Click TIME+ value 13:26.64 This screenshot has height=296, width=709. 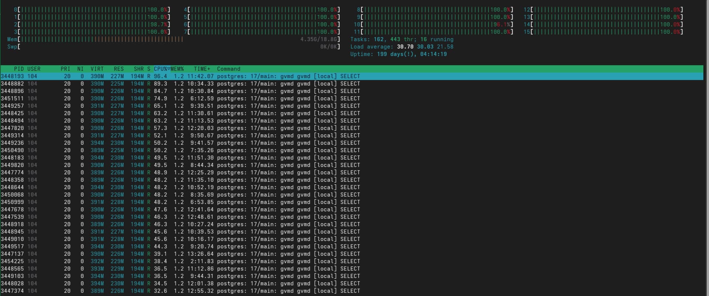(200, 254)
